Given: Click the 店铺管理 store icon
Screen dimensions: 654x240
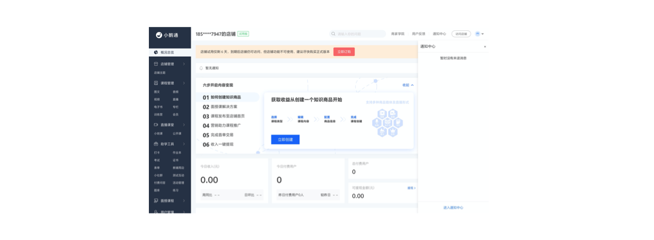Looking at the screenshot, I should click(x=156, y=64).
